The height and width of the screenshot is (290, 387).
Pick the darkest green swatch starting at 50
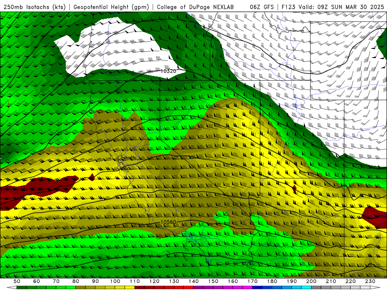tap(22, 288)
